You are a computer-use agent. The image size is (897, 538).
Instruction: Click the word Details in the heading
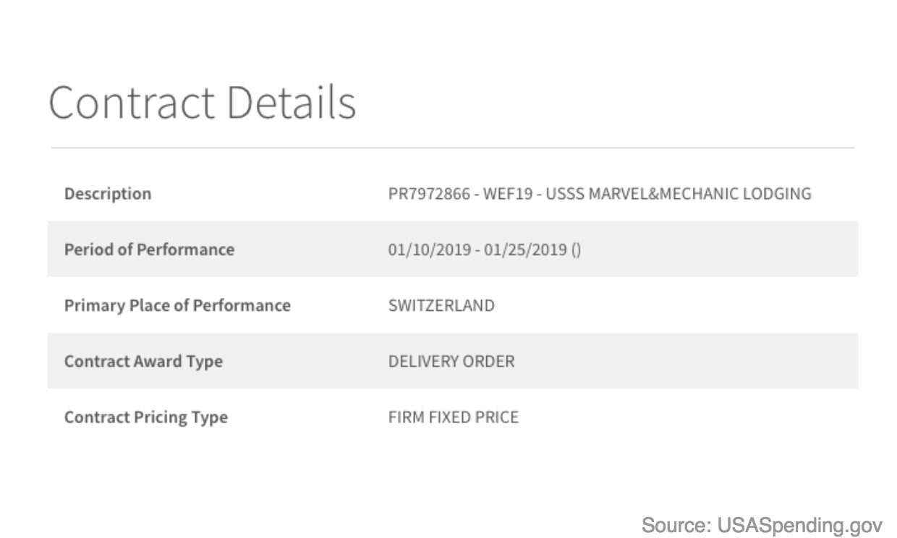[292, 102]
